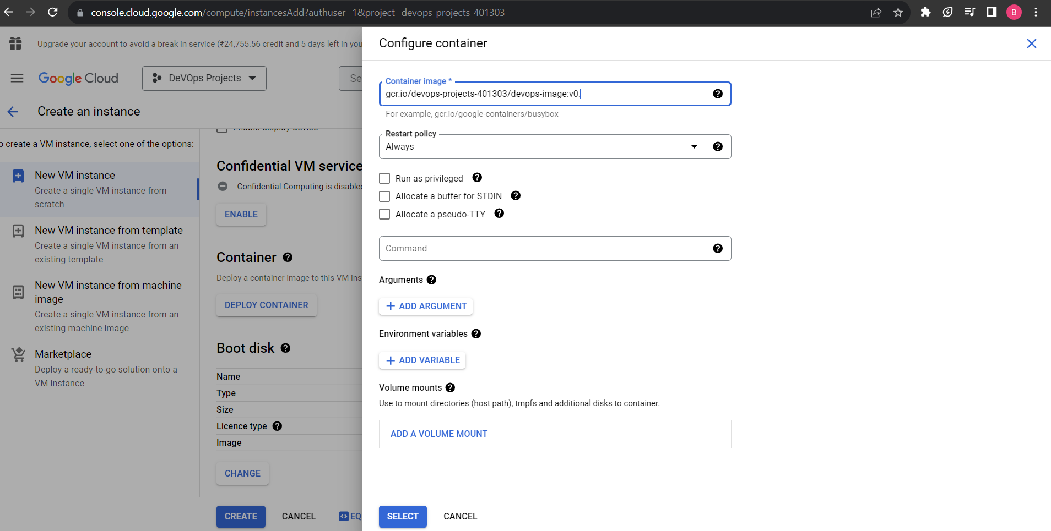Click the Google Cloud logo

78,78
